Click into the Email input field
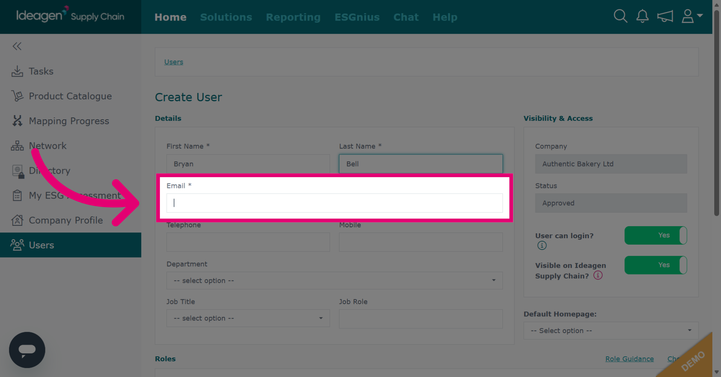721x377 pixels. click(335, 203)
